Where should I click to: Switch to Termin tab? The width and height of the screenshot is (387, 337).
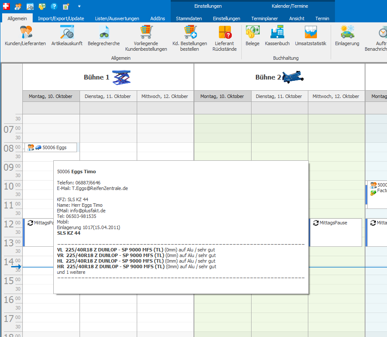322,18
